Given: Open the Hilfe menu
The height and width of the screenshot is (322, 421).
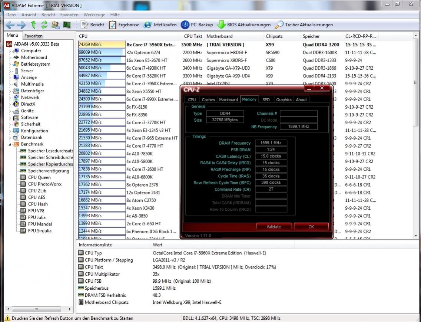Looking at the screenshot, I should 115,15.
